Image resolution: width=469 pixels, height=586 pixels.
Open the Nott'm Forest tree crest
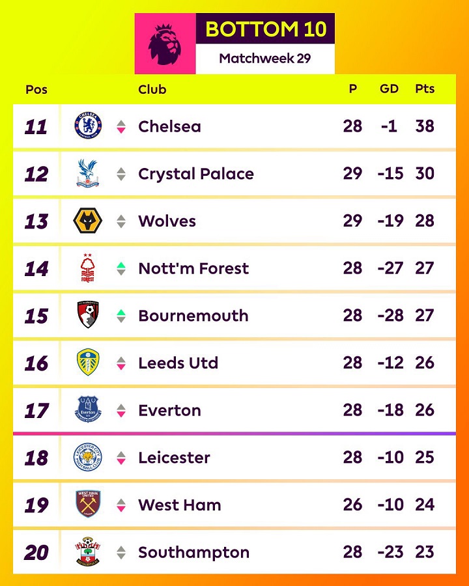pyautogui.click(x=87, y=268)
